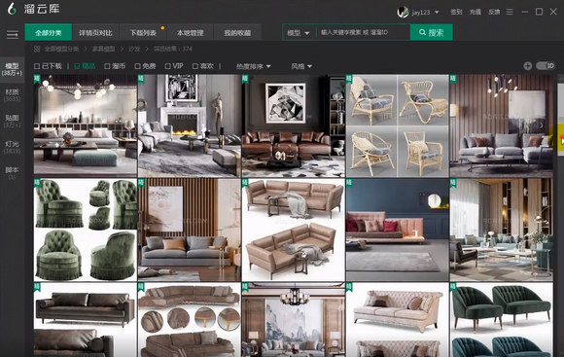Click the 筛选结果: 374 text

click(173, 49)
